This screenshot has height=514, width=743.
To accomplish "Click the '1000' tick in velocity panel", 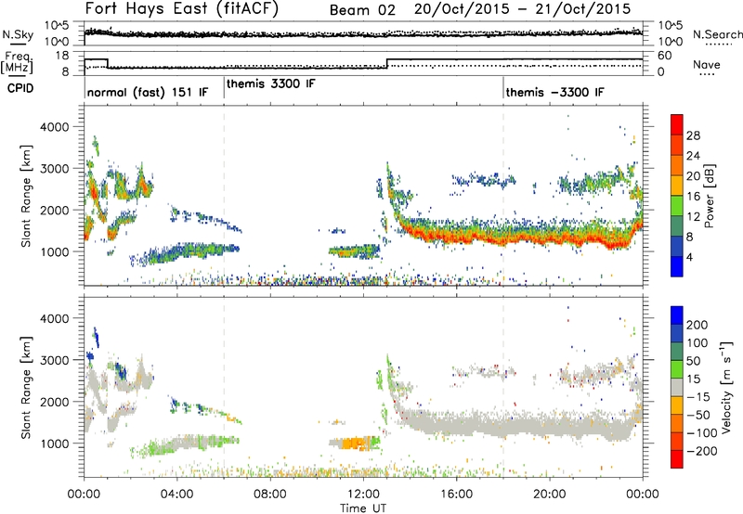I will pos(54,443).
